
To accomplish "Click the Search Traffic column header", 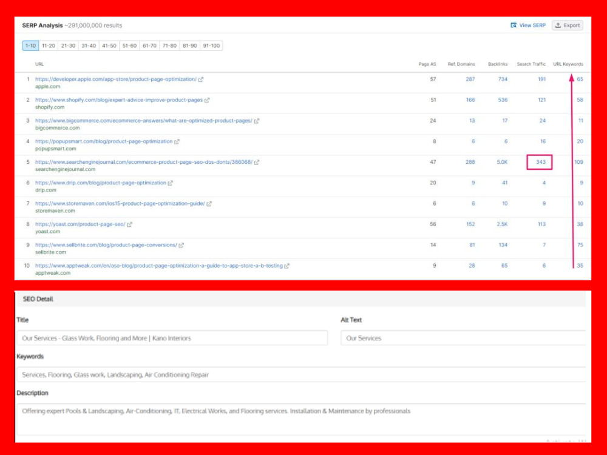I will pyautogui.click(x=531, y=64).
